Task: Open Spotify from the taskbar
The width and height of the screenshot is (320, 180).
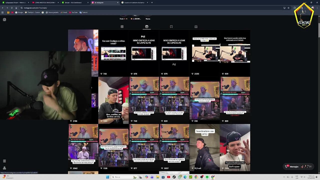Action: (x=207, y=177)
